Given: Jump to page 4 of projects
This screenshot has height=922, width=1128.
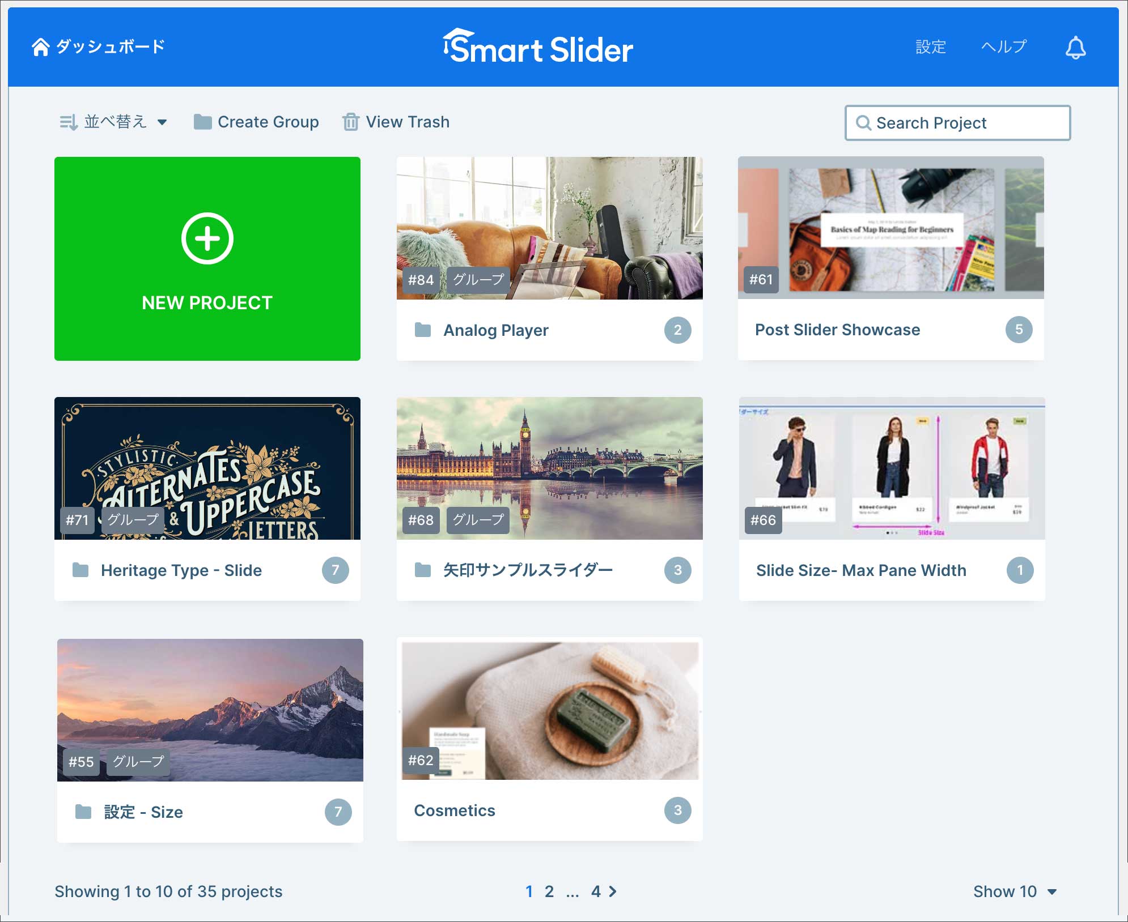Looking at the screenshot, I should coord(596,891).
